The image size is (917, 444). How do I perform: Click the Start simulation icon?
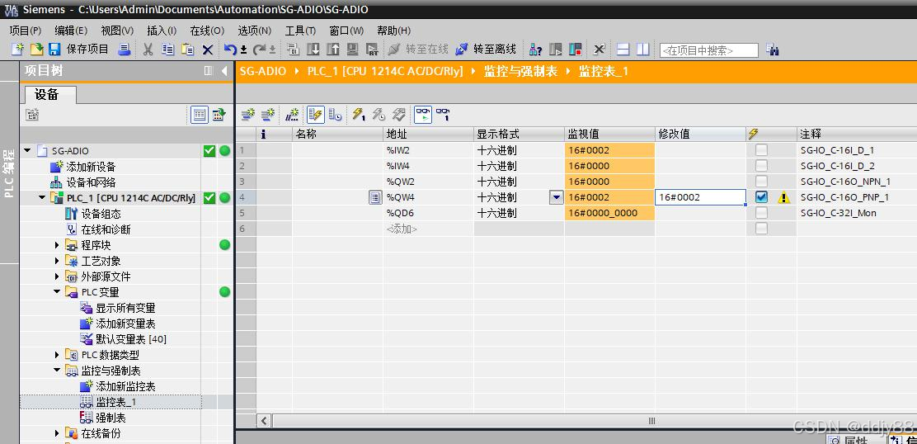353,50
